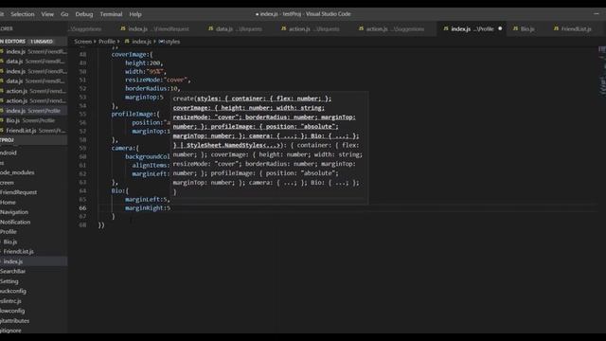Screen dimensions: 606x341
Task: Click the 1 UNSAVED badge
Action: coord(42,42)
